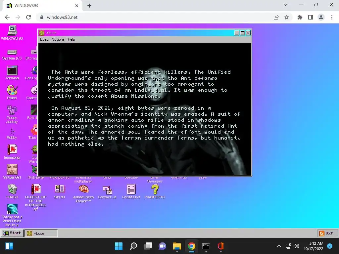Open the terminal taskbar icon

(206, 246)
